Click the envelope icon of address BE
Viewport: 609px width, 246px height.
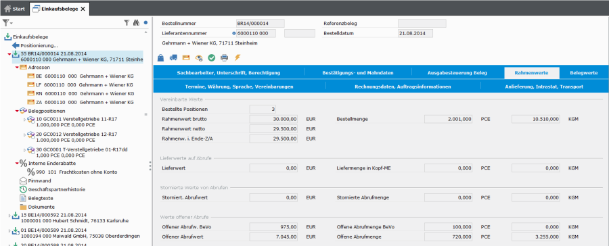[31, 76]
